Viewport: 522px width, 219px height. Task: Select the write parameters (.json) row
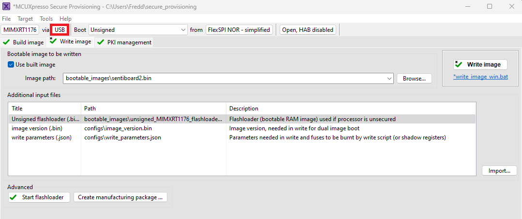(242, 137)
